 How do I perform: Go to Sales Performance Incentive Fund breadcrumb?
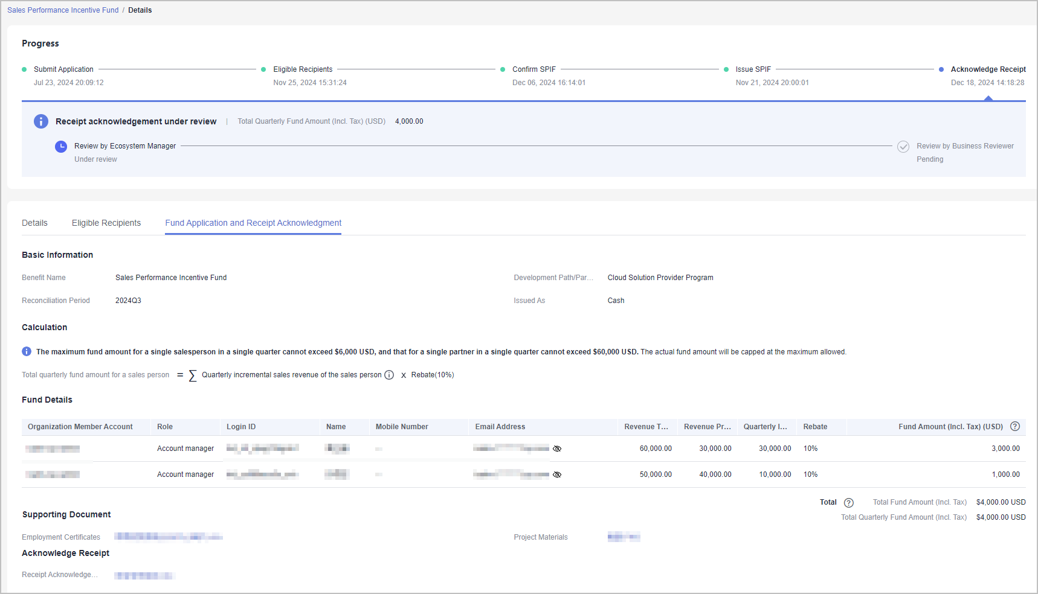point(63,10)
